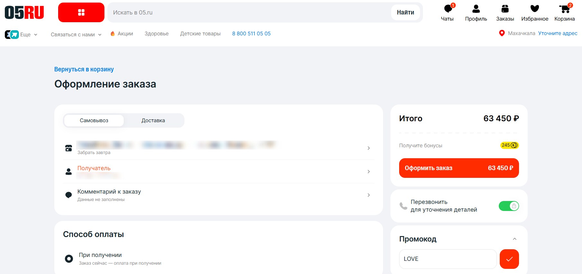The image size is (582, 274).
Task: Click the Махачкала city name
Action: pos(522,33)
